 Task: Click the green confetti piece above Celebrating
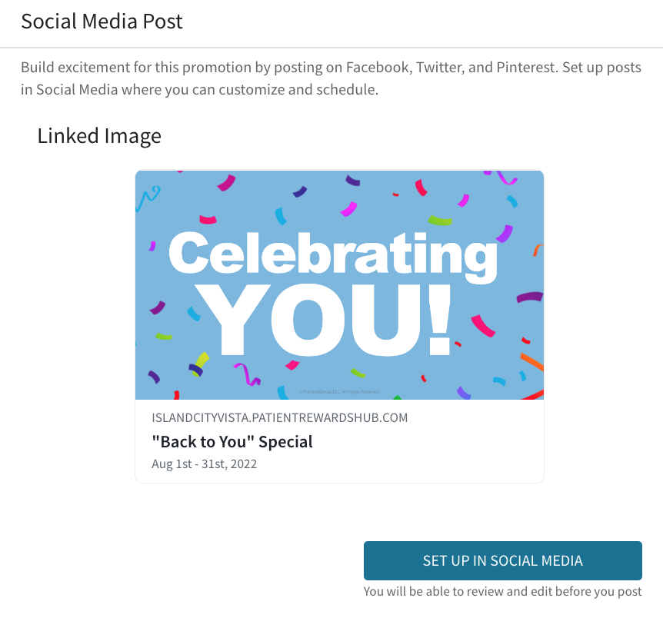(x=440, y=221)
